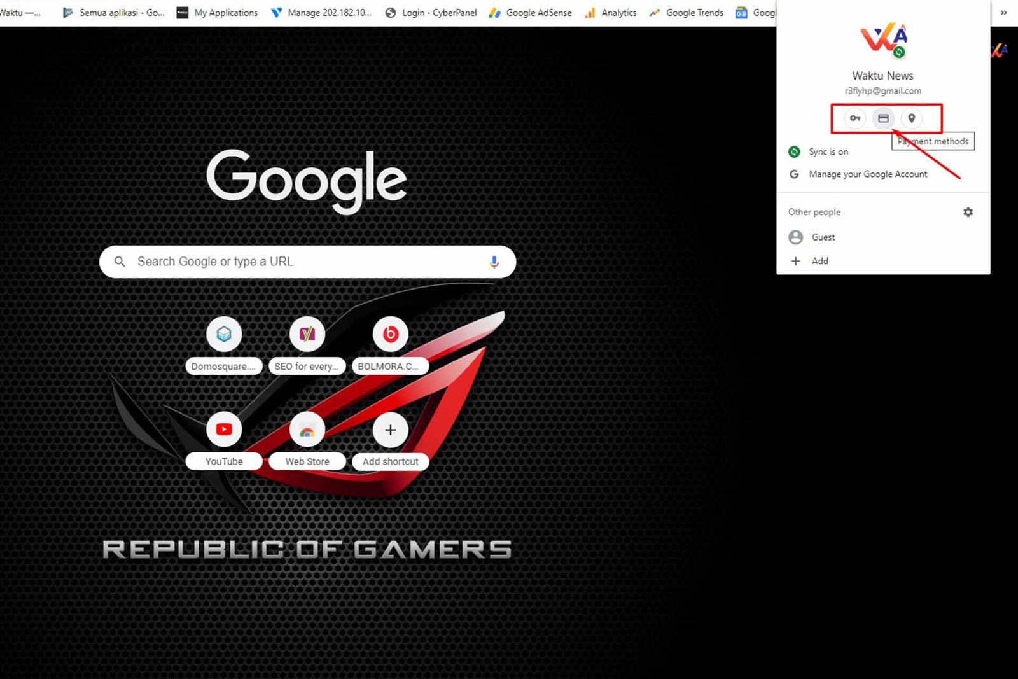Open the YouTube shortcut tile

tap(224, 441)
